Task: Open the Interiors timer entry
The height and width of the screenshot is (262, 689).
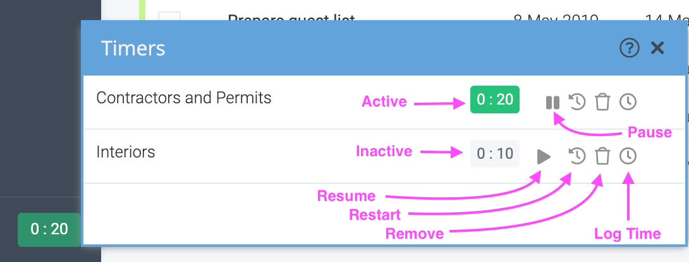Action: (126, 152)
